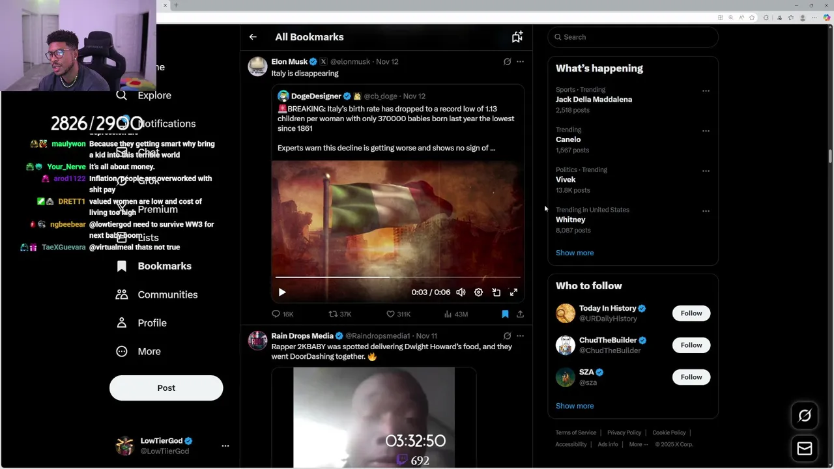Open Ads info footer link
The image size is (834, 469).
608,444
